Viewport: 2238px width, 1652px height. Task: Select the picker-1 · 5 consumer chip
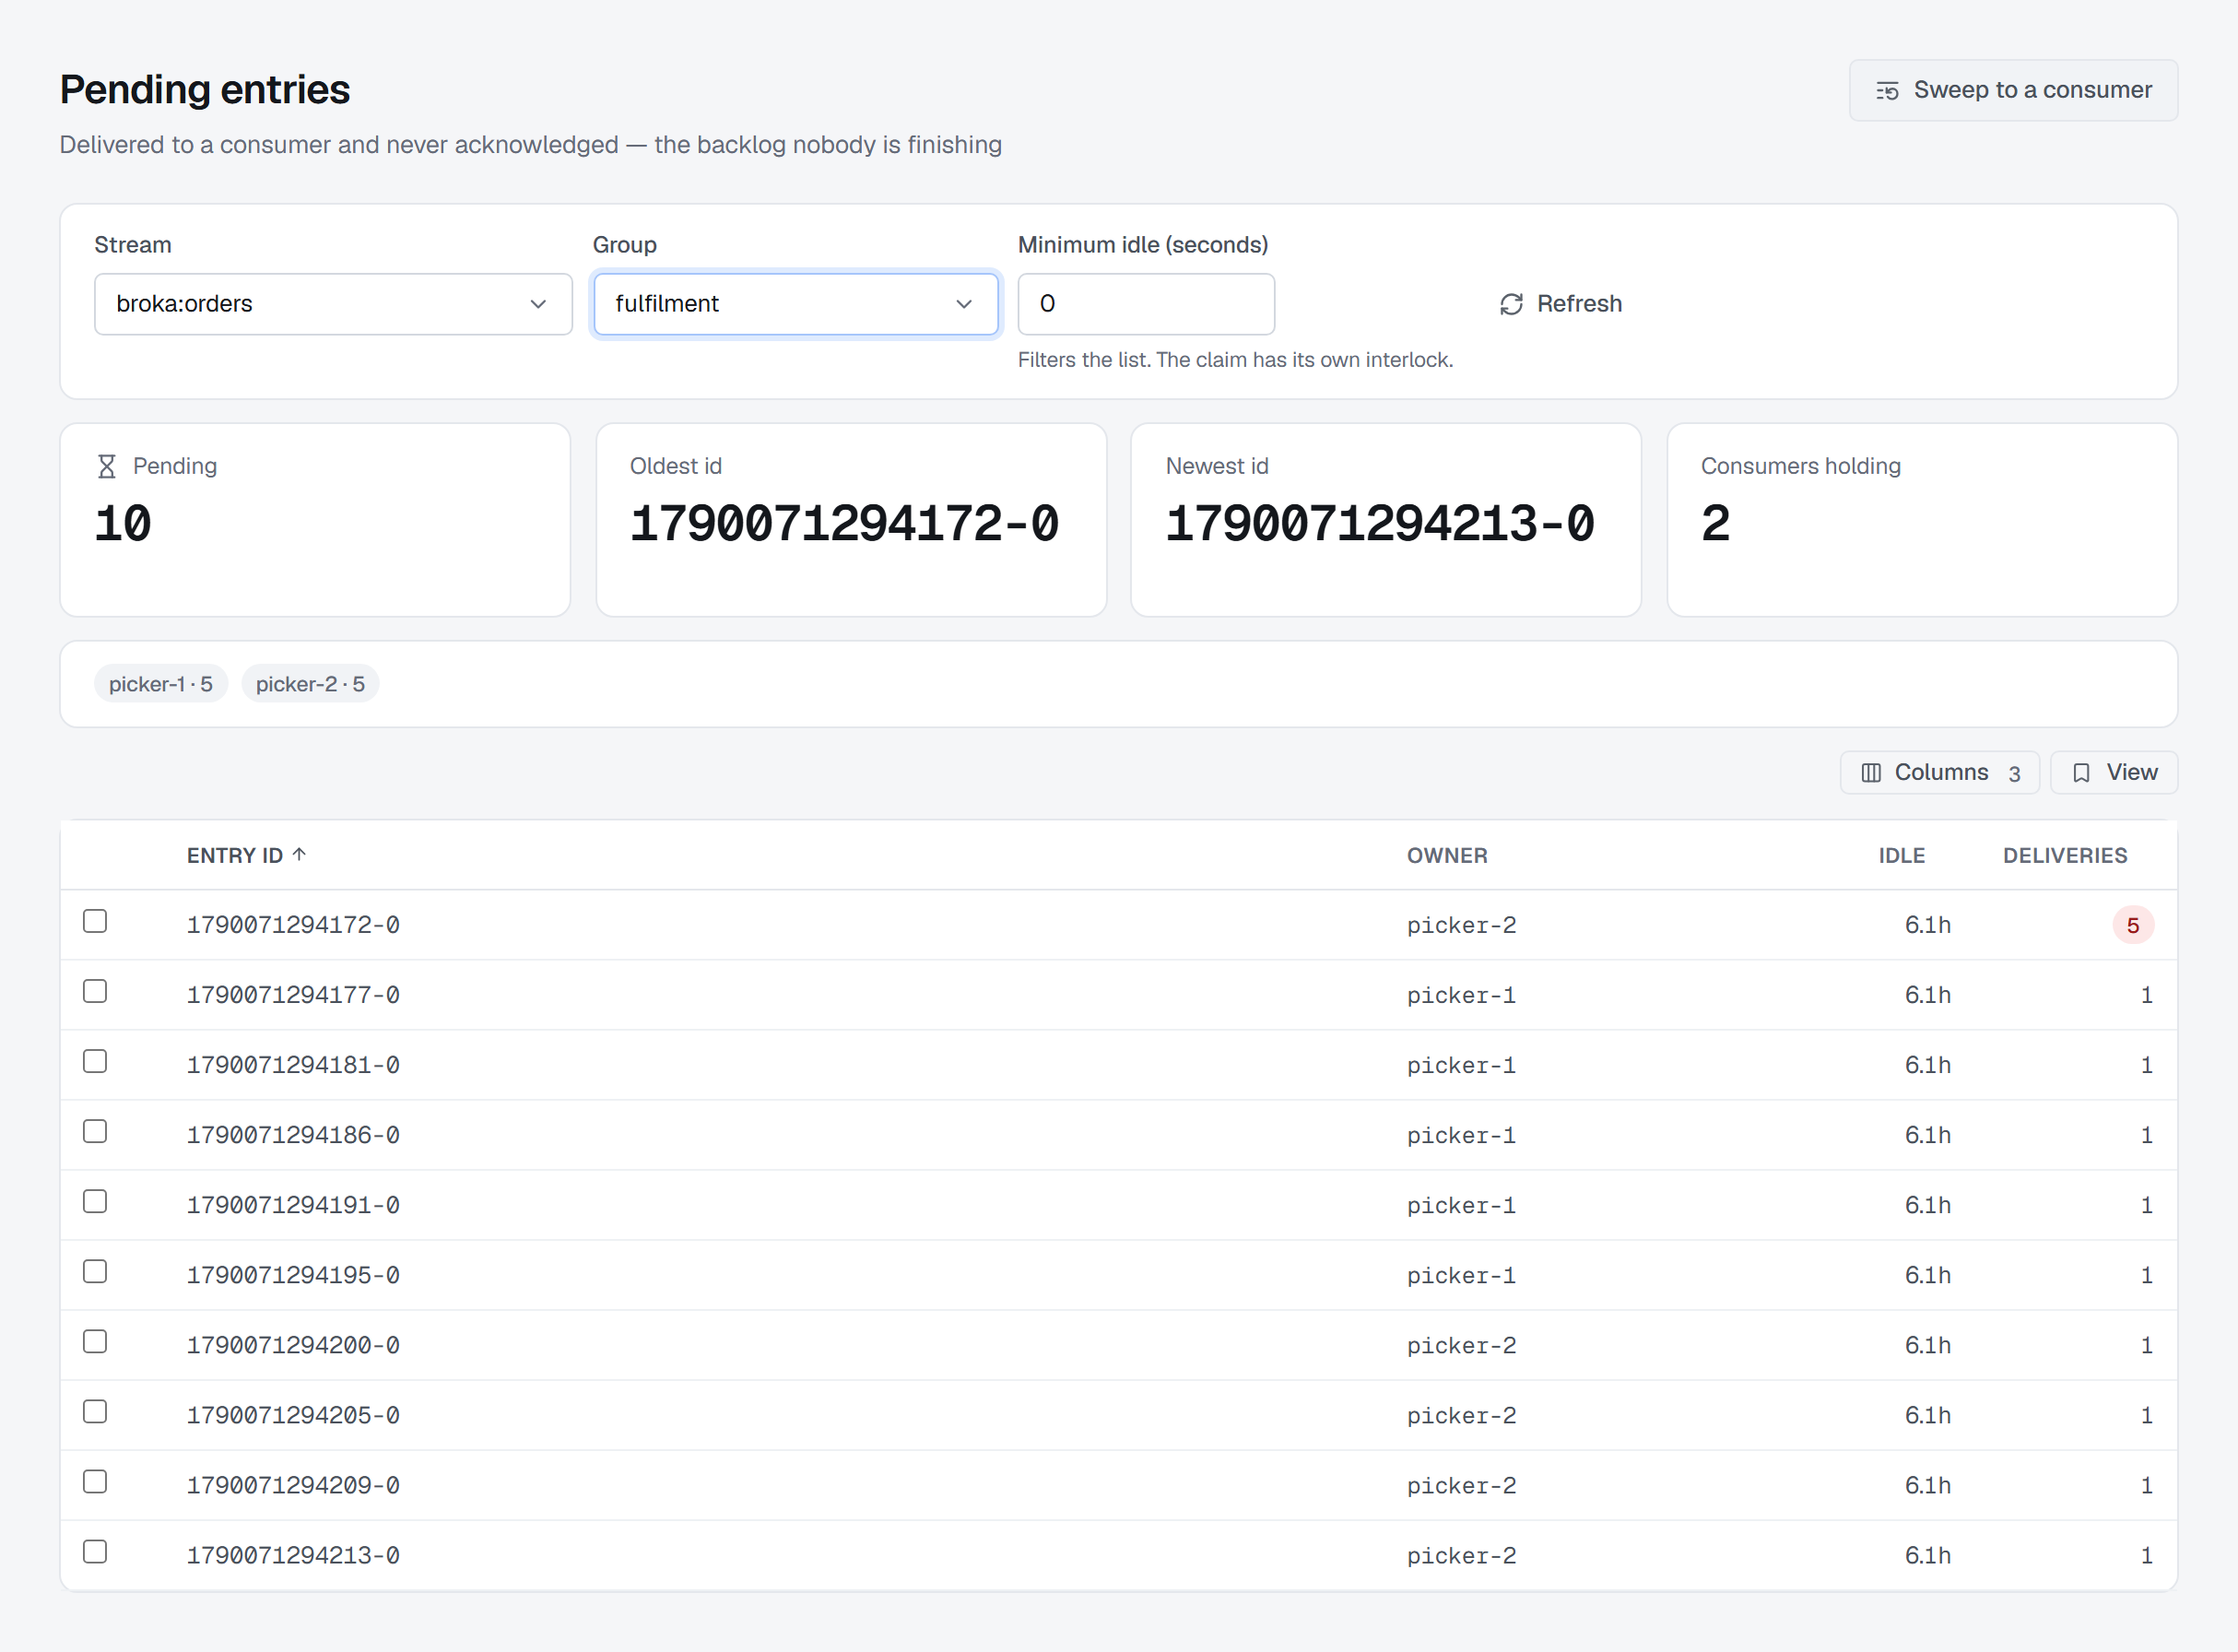161,684
